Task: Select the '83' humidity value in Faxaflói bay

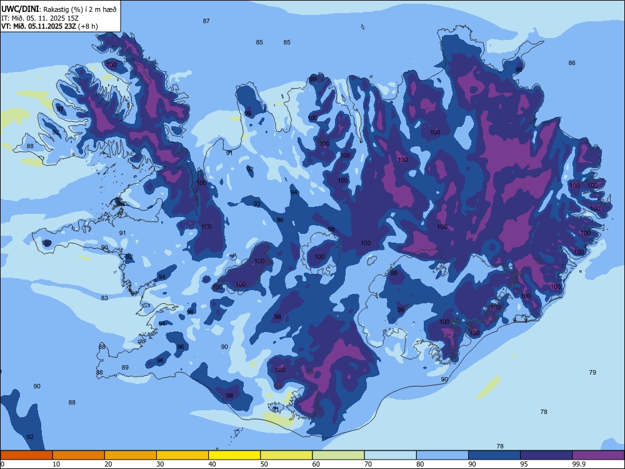Action: pyautogui.click(x=104, y=298)
